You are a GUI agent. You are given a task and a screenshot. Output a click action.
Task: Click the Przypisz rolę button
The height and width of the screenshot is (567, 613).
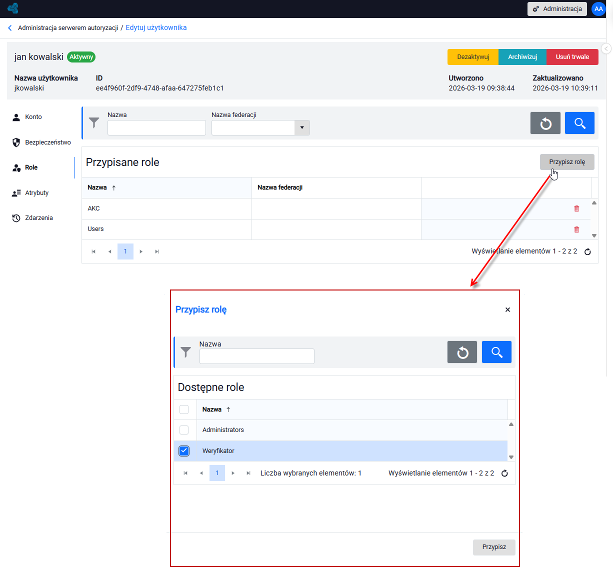click(567, 162)
